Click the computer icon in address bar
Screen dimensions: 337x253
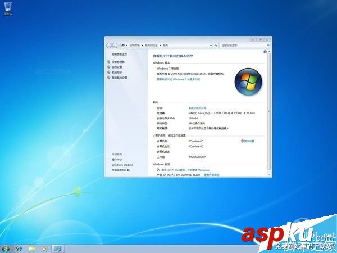(124, 45)
